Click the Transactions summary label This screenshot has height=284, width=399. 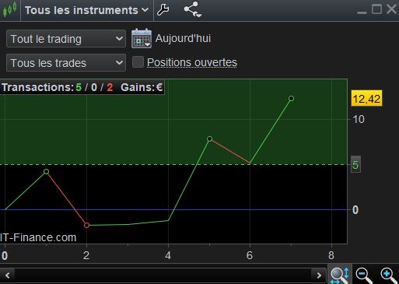coord(38,87)
